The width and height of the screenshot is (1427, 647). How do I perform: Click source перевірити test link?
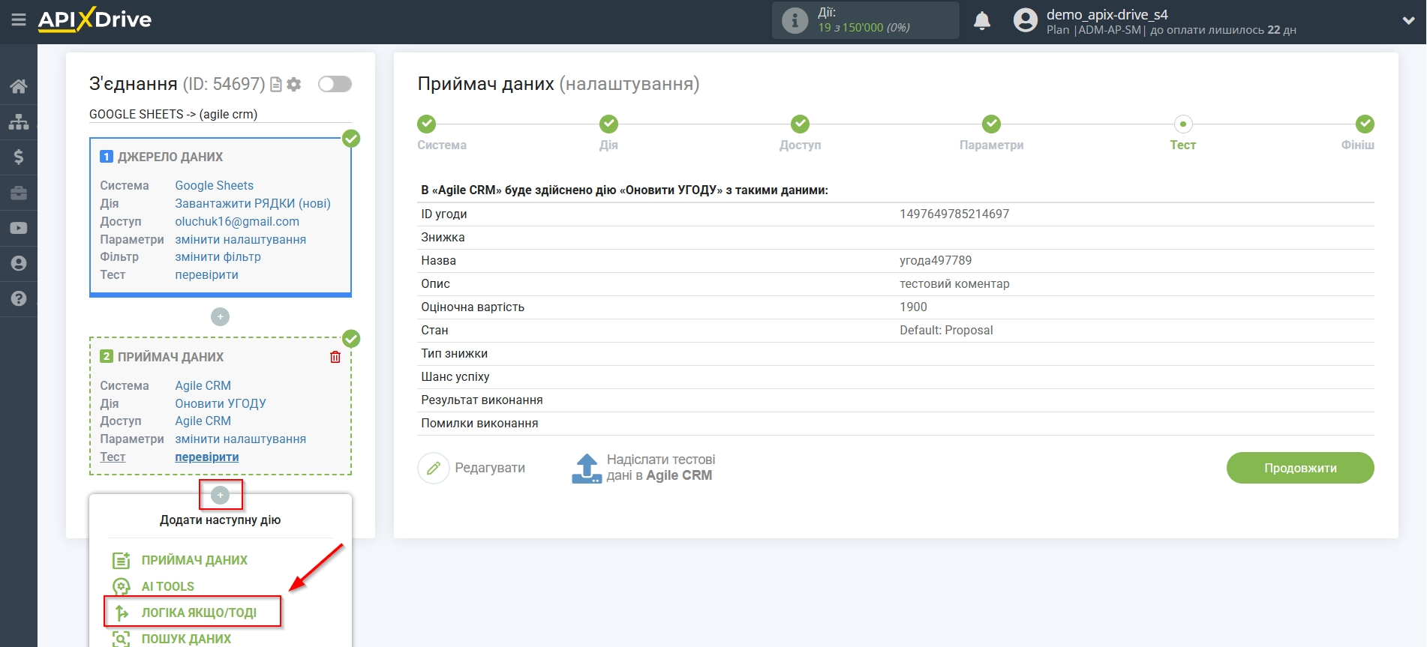click(206, 274)
